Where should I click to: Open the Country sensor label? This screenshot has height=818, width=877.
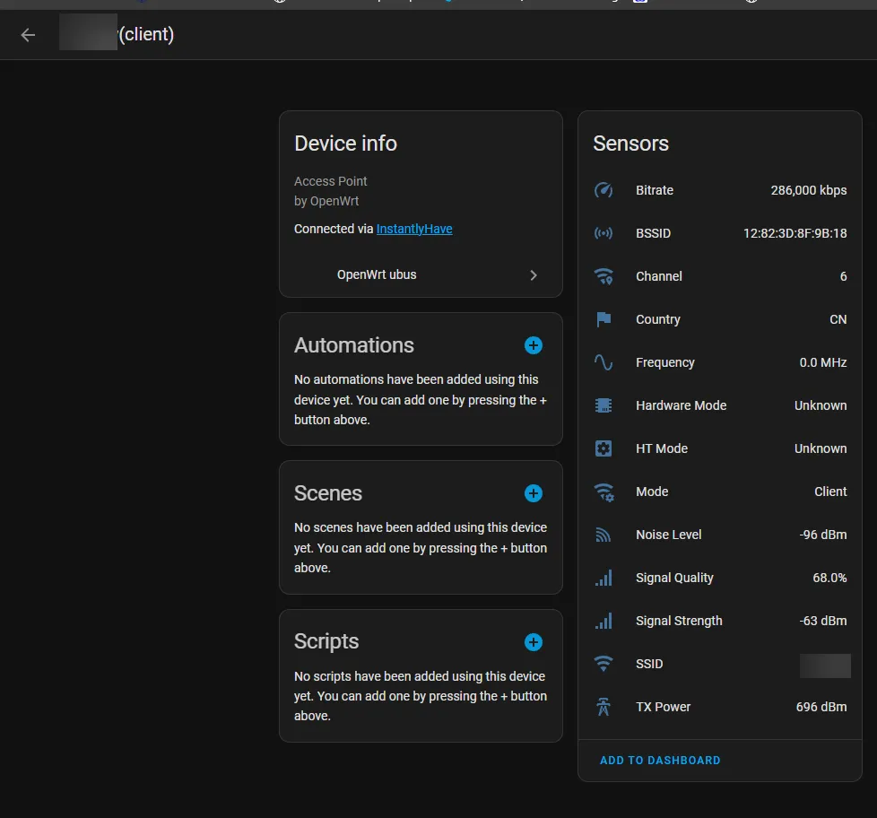coord(658,319)
